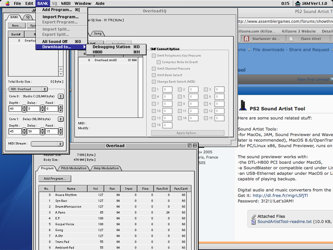The height and width of the screenshot is (250, 333).
Task: Open the MIDI Stream popup menu
Action: 47,144
